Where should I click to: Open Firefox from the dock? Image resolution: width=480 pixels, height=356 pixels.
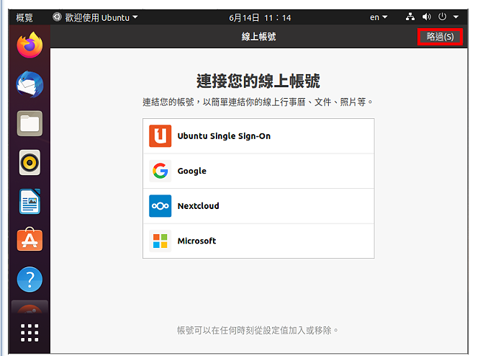click(x=30, y=45)
